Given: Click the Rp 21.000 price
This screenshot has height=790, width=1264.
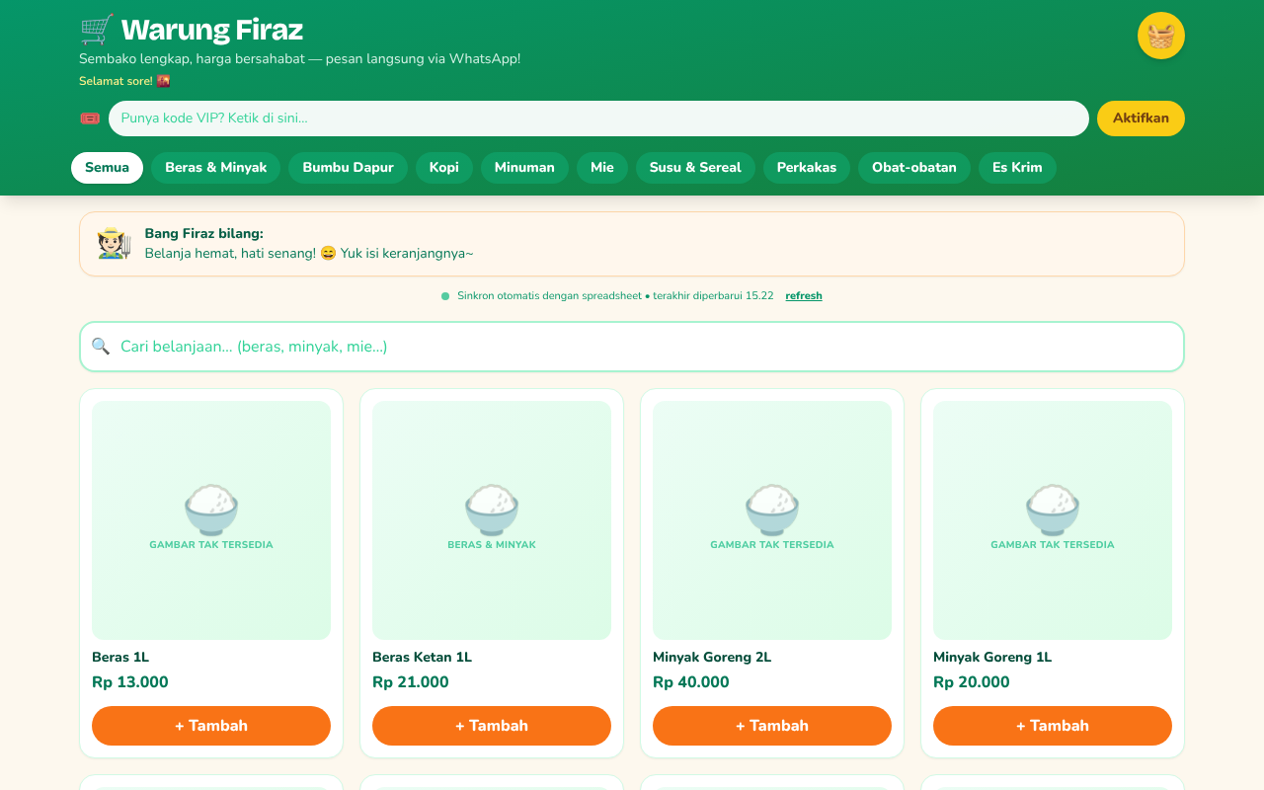Looking at the screenshot, I should [x=411, y=682].
